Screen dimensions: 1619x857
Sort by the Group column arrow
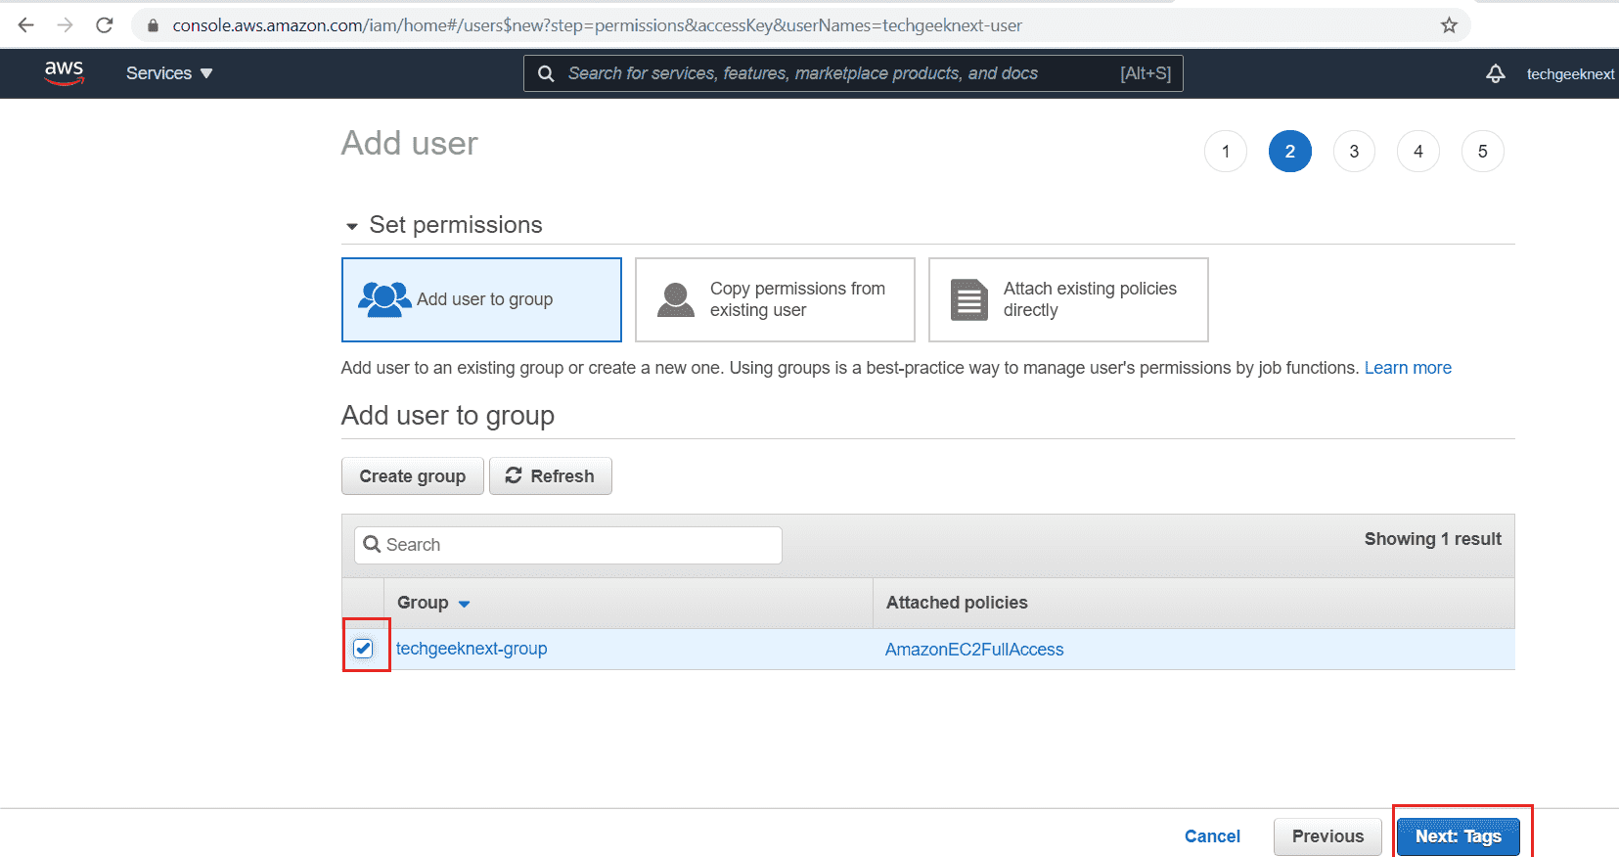pyautogui.click(x=465, y=604)
